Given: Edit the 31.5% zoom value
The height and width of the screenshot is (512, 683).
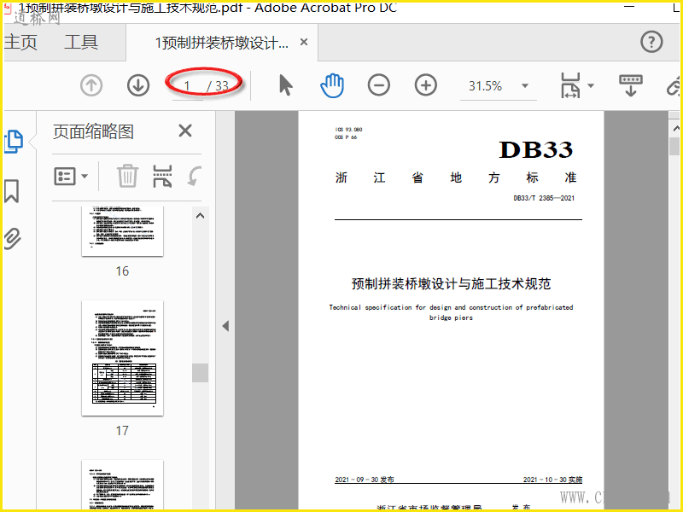Looking at the screenshot, I should pyautogui.click(x=486, y=86).
